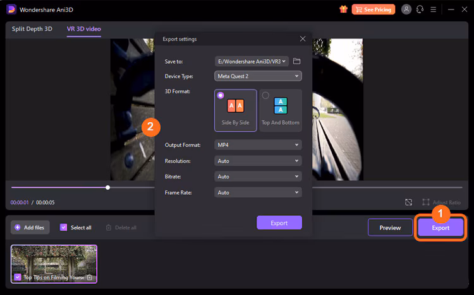This screenshot has height=295, width=474.
Task: Click the playback progress slider handle
Action: (107, 187)
